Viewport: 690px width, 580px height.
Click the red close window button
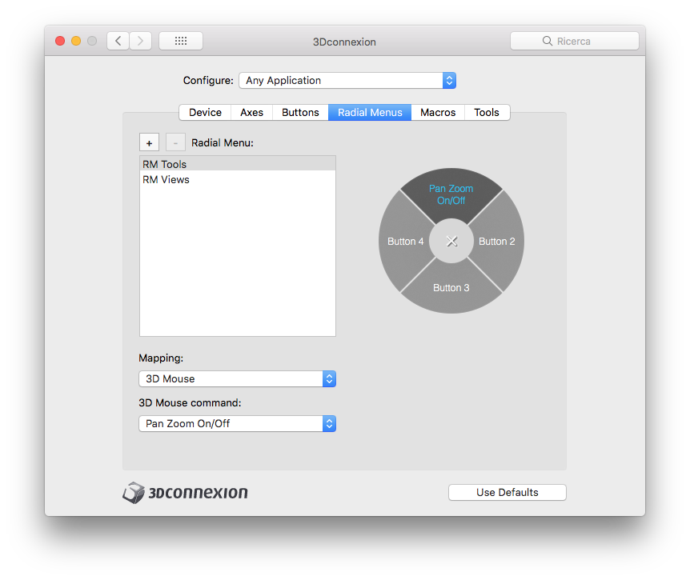[x=60, y=41]
